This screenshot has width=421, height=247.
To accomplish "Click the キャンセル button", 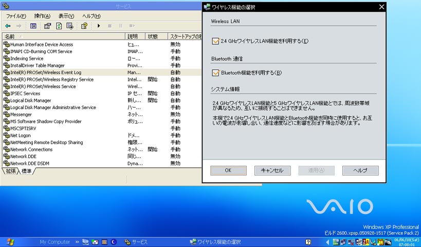I will click(272, 170).
